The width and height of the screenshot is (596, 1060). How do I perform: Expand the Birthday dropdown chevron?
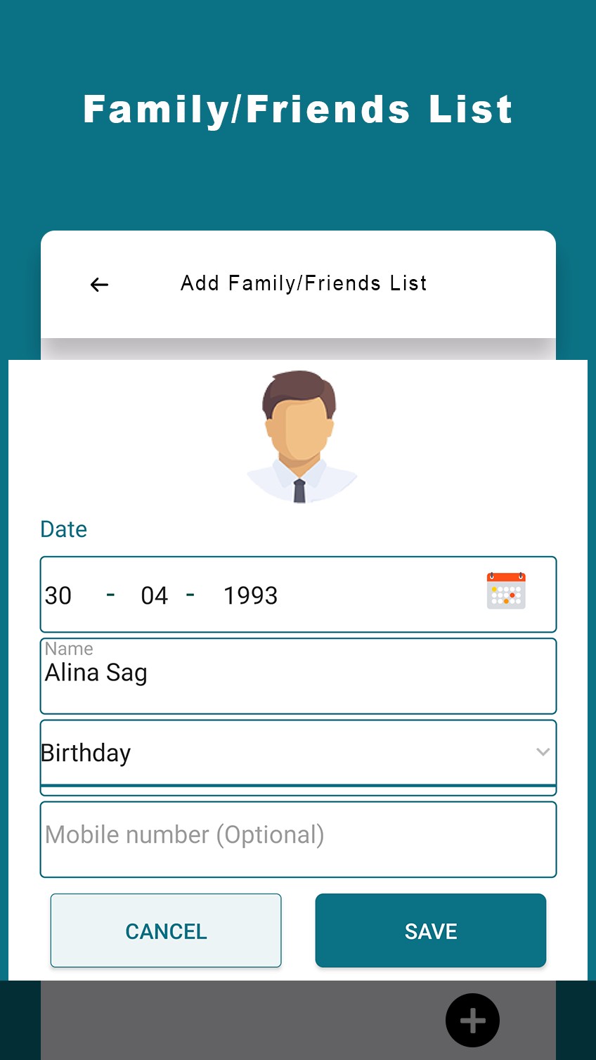(543, 752)
